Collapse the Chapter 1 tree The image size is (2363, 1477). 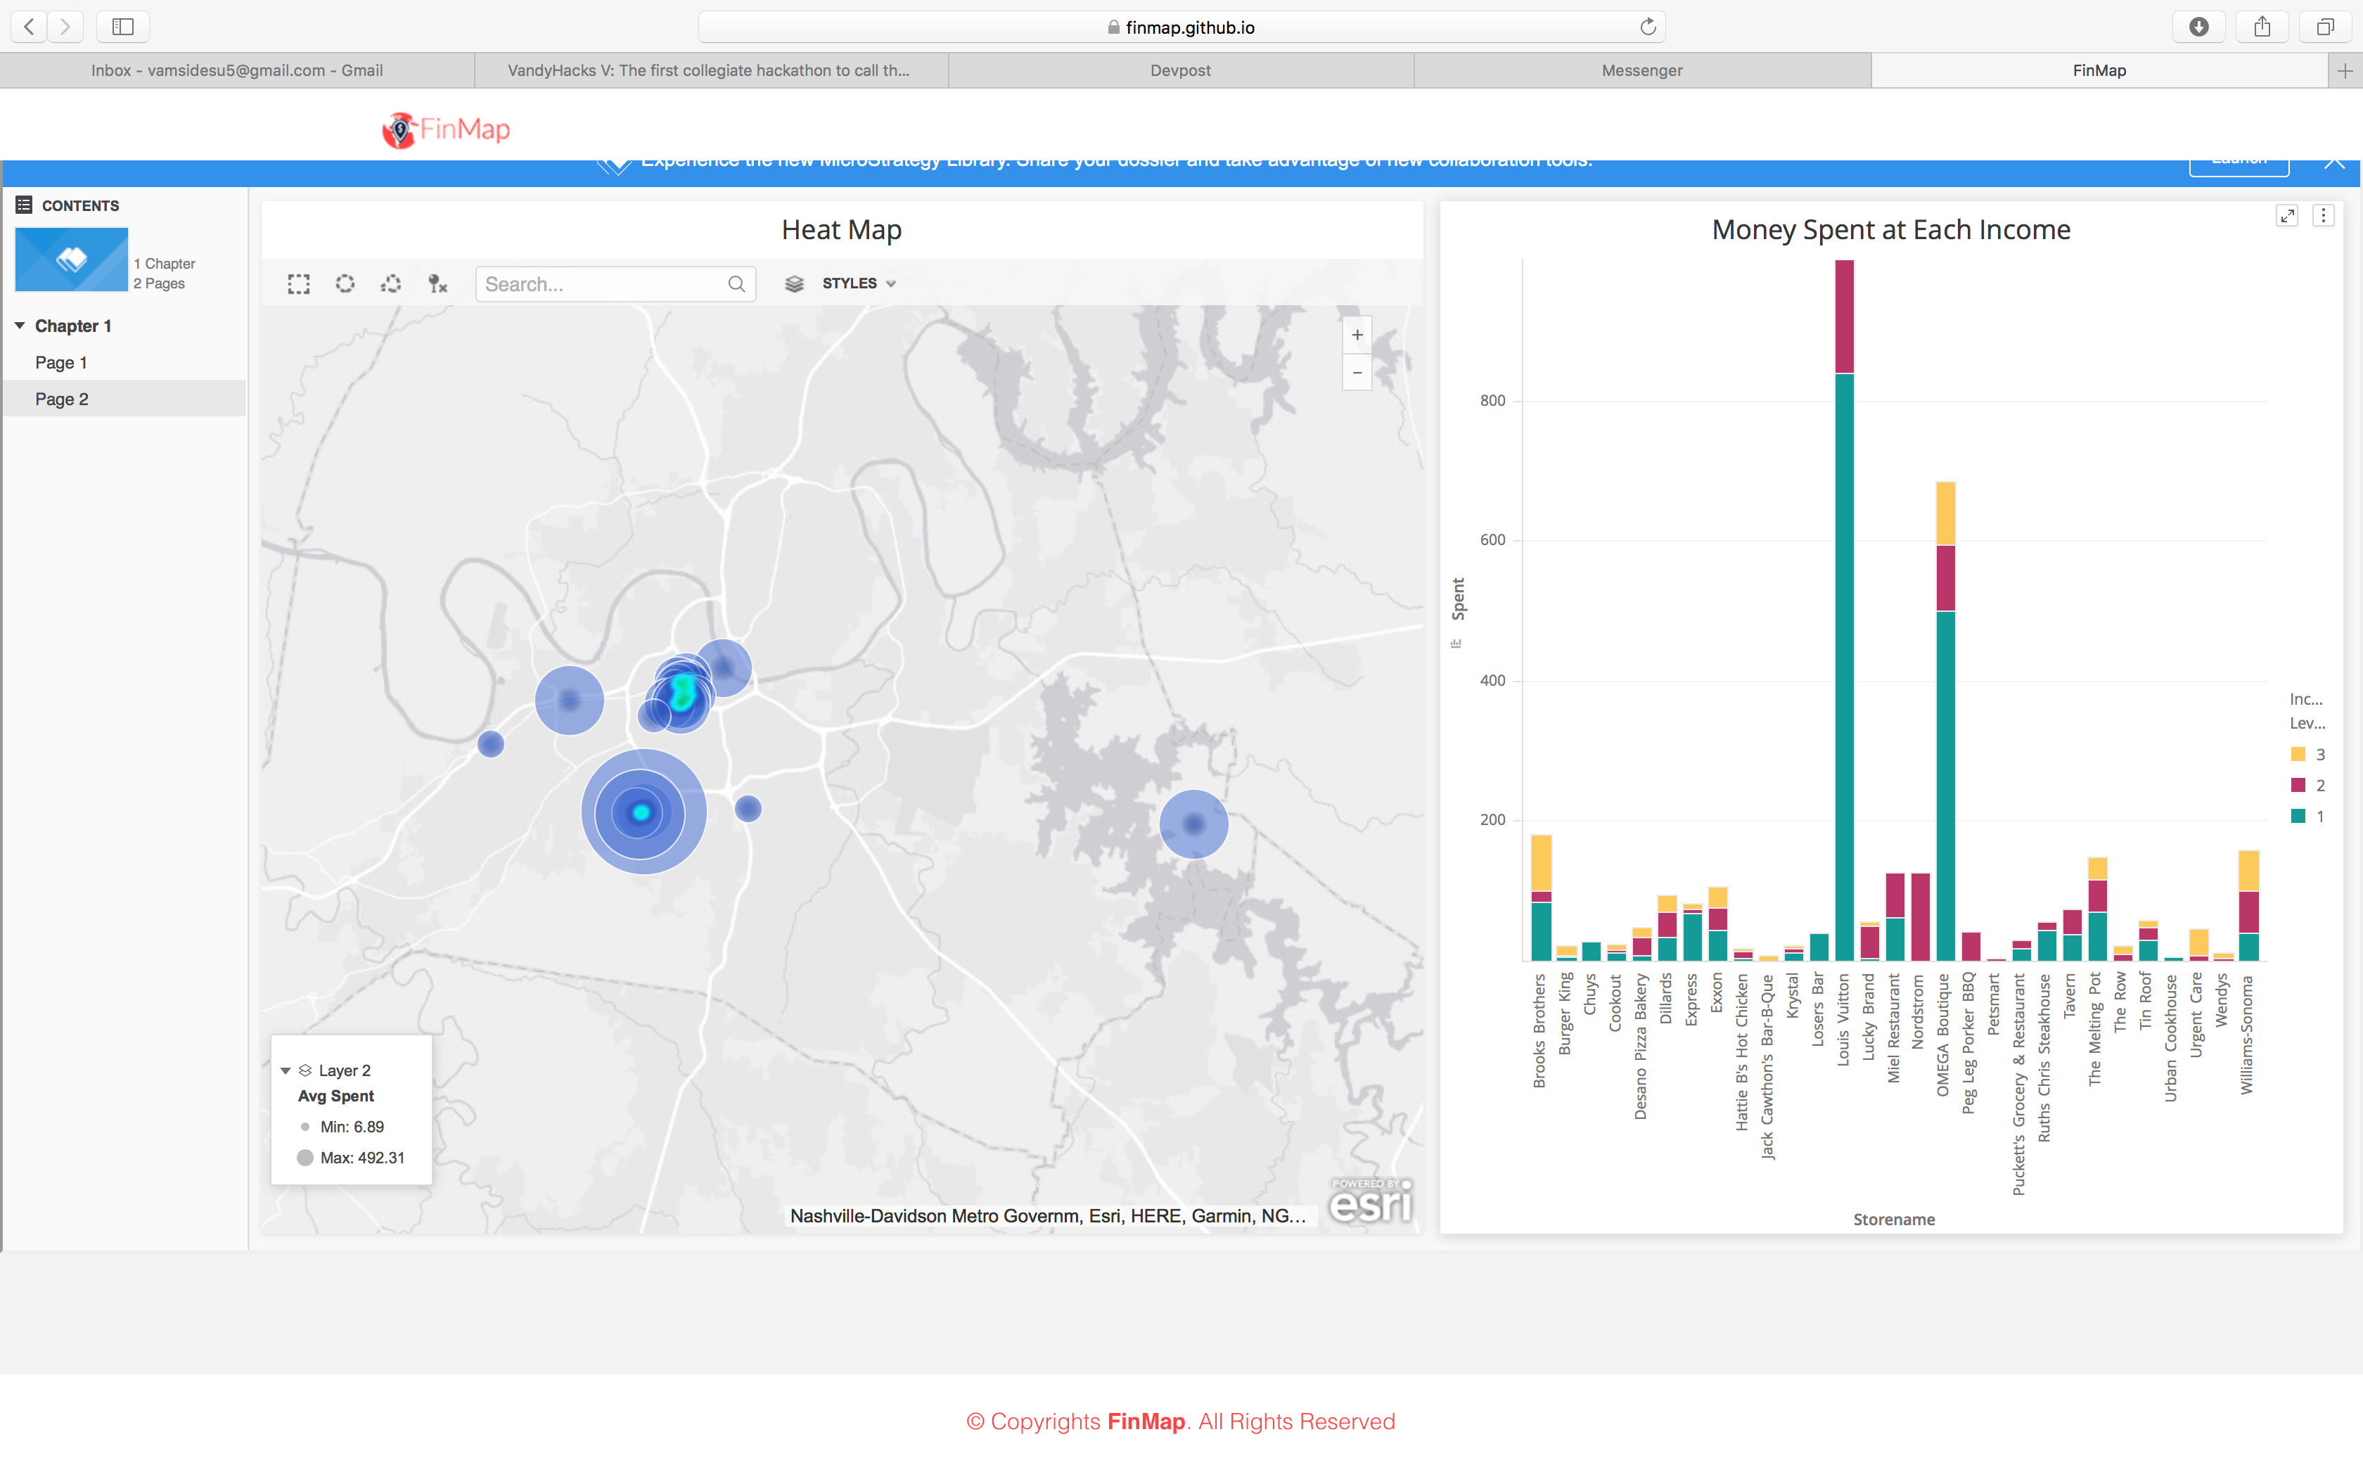(x=20, y=325)
